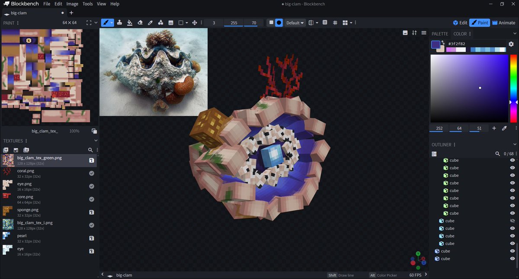
Task: Expand the UV focus options chevron
Action: (96, 22)
